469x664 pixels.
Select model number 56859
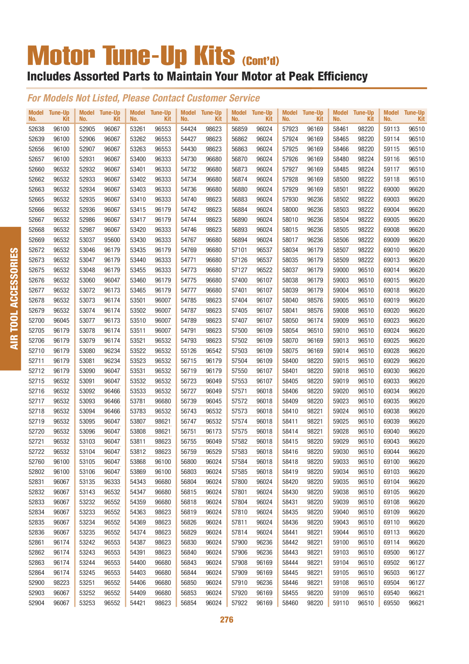239,129
